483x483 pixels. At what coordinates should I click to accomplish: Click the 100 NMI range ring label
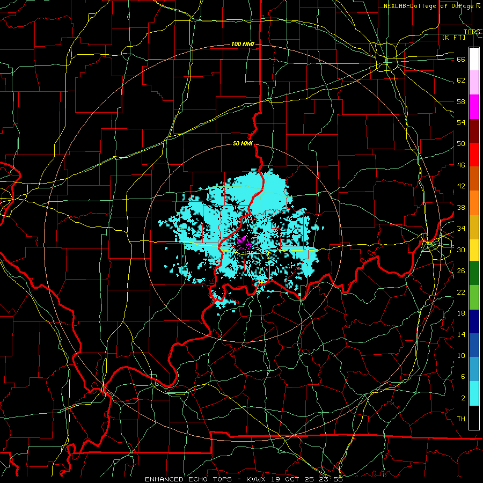(243, 44)
